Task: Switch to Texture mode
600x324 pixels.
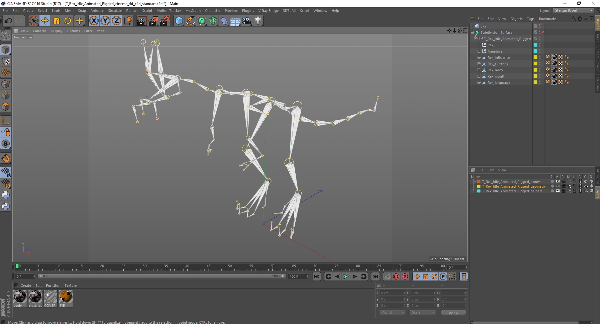Action: [x=6, y=61]
